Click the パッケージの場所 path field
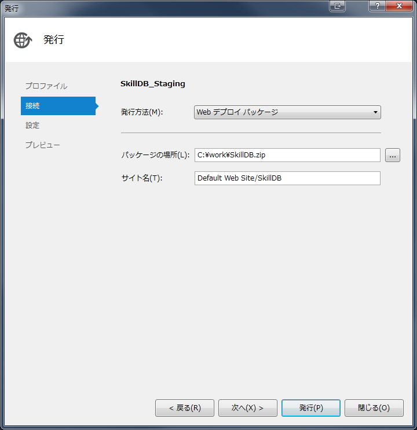 click(287, 155)
